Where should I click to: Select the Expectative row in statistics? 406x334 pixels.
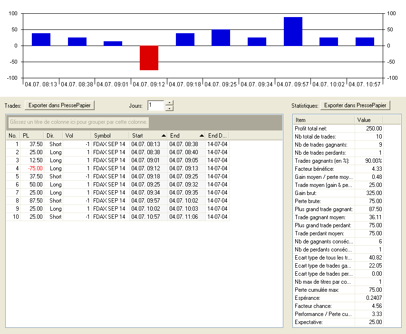pos(338,322)
